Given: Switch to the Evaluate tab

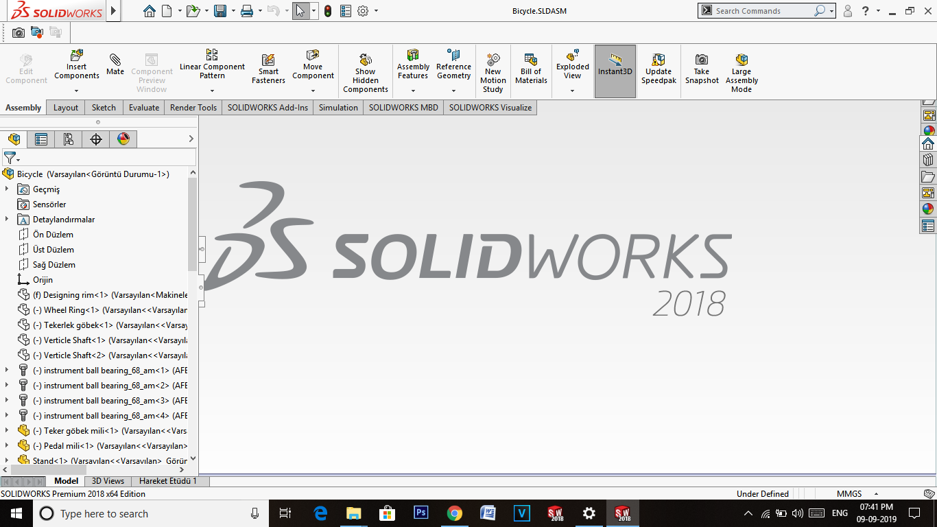Looking at the screenshot, I should [x=144, y=108].
